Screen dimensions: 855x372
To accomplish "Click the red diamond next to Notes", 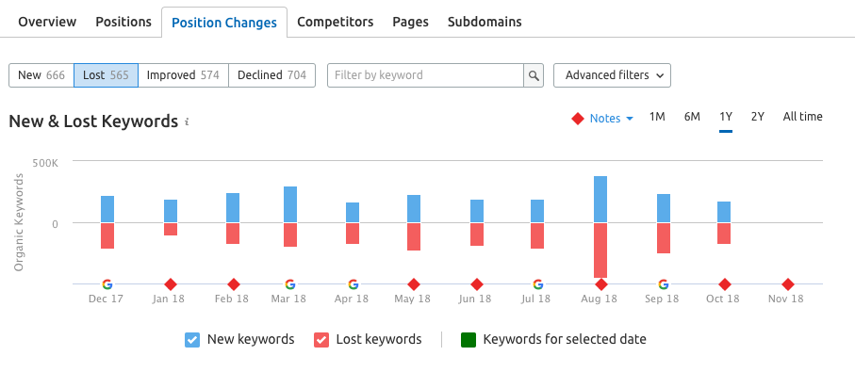I will (x=578, y=118).
